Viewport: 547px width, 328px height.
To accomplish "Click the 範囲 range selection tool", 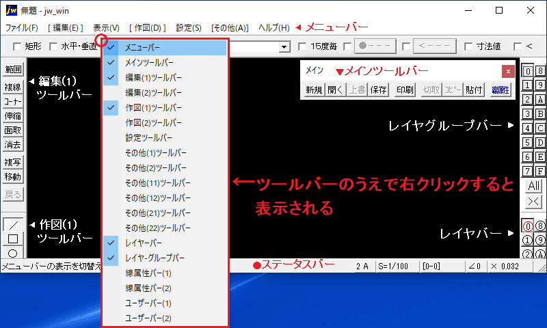I will point(13,70).
